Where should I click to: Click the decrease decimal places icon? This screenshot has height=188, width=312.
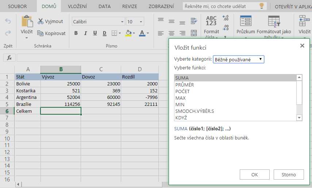pos(226,28)
